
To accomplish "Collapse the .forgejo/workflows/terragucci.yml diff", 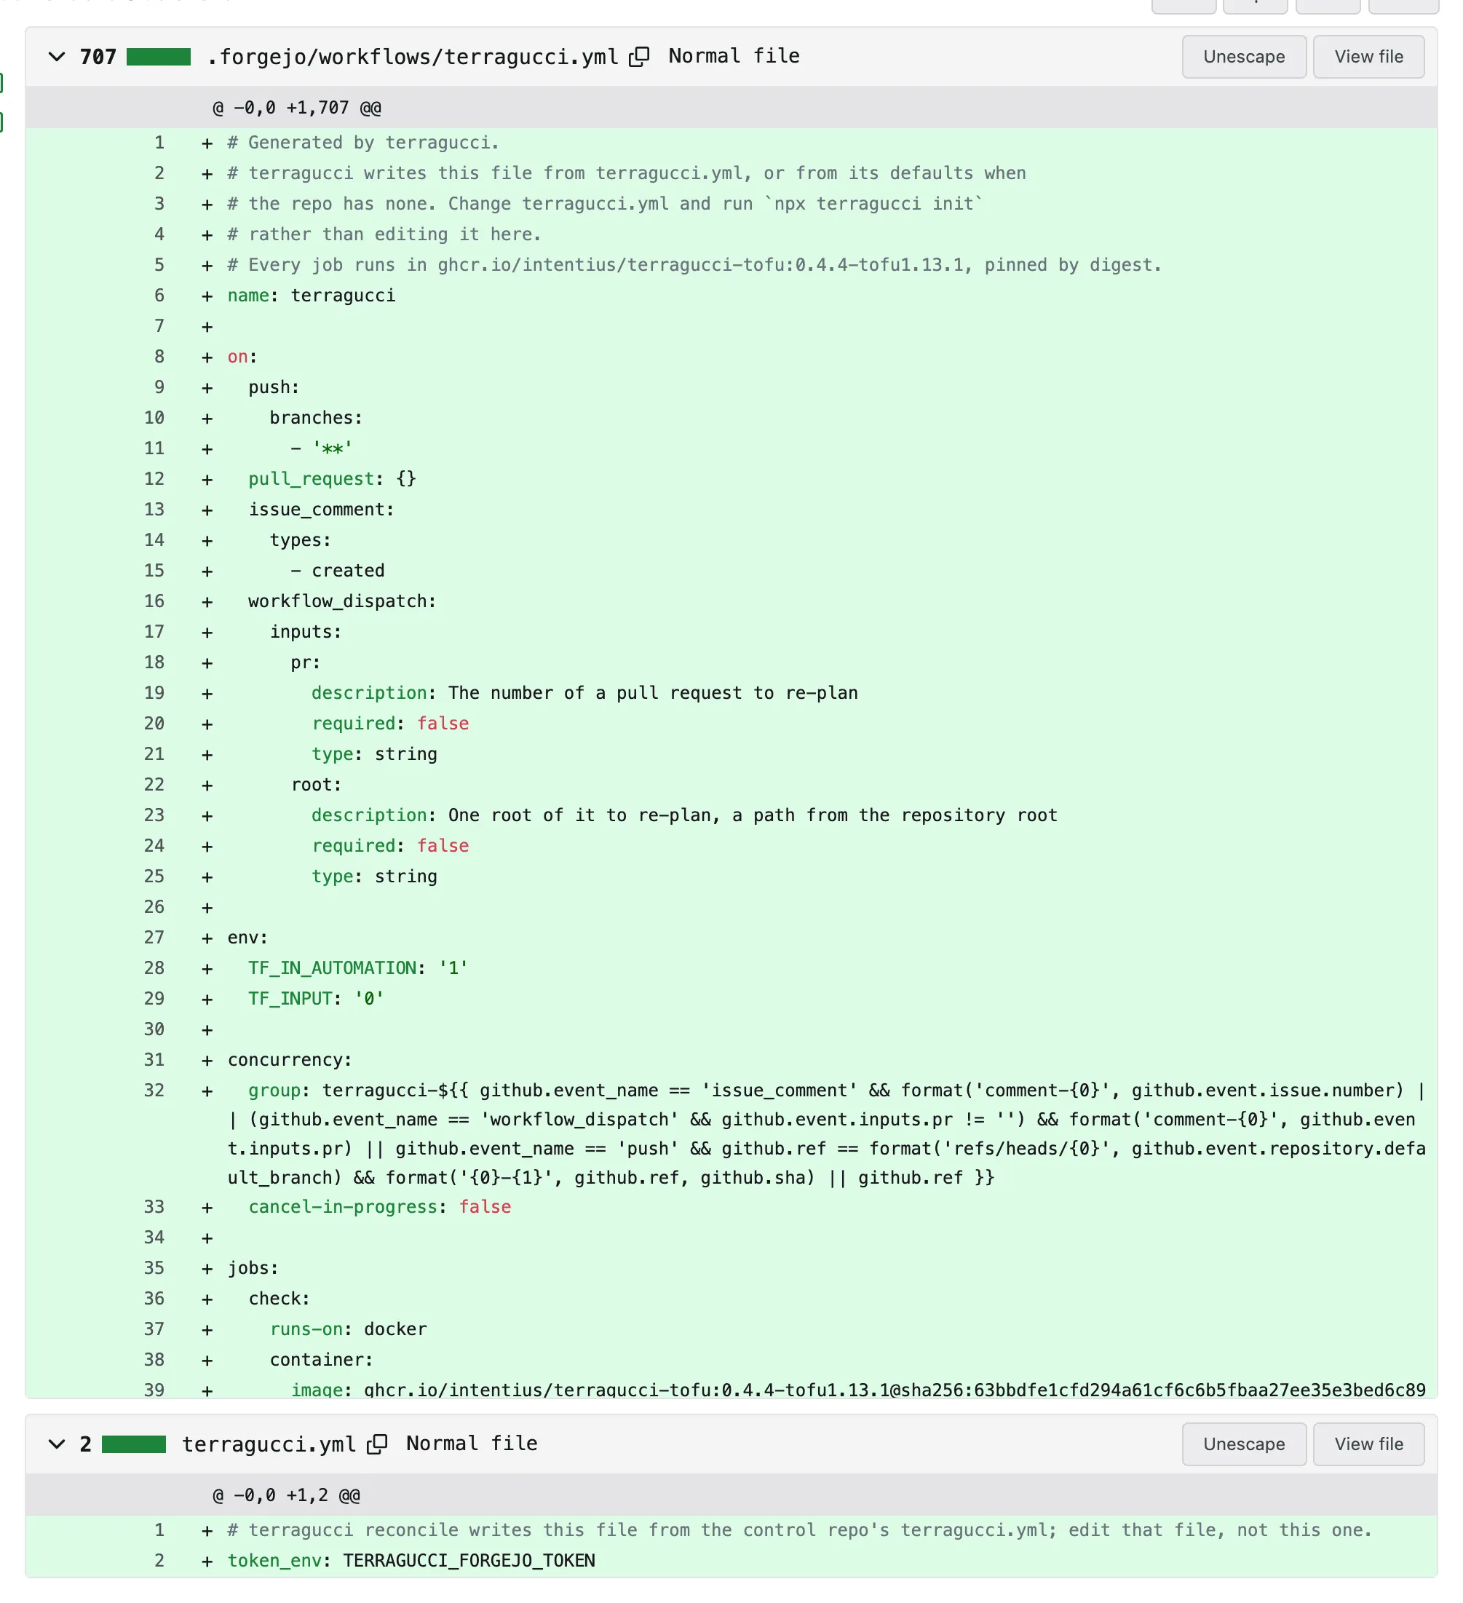I will pos(57,57).
